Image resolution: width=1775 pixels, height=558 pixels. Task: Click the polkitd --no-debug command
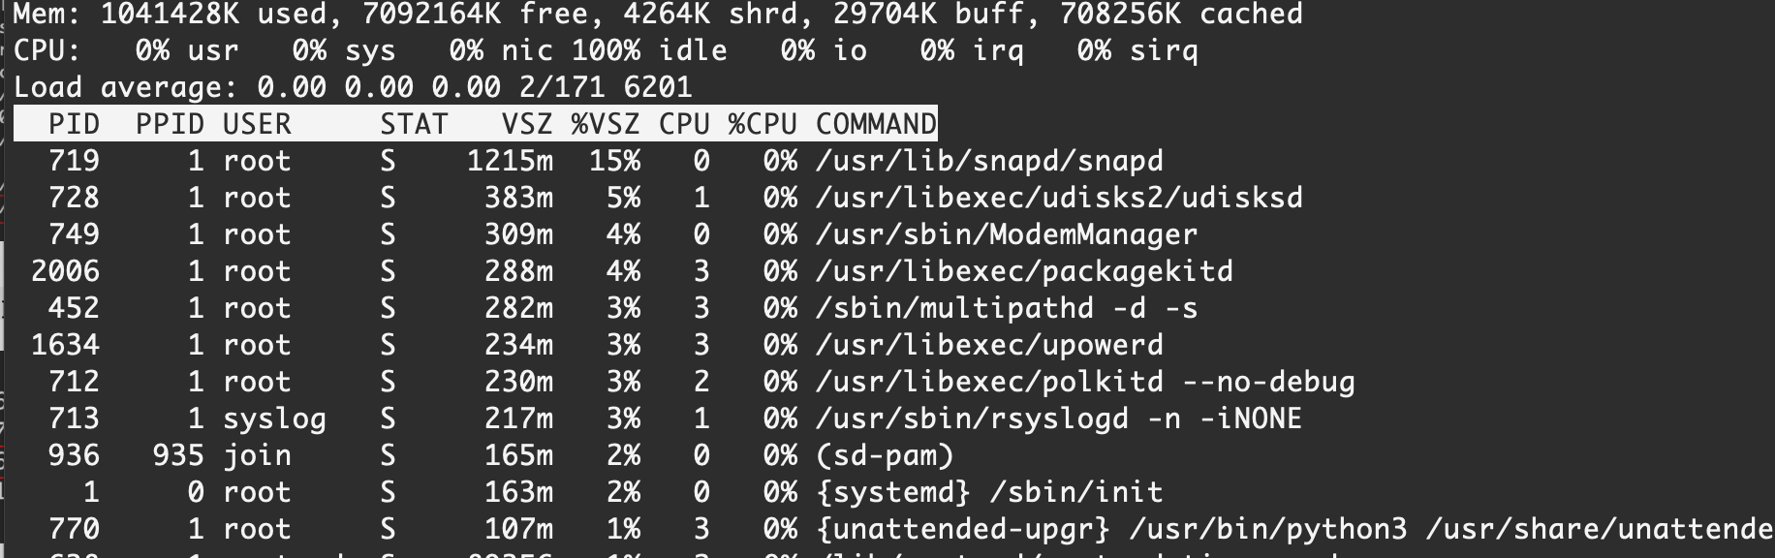click(1085, 382)
